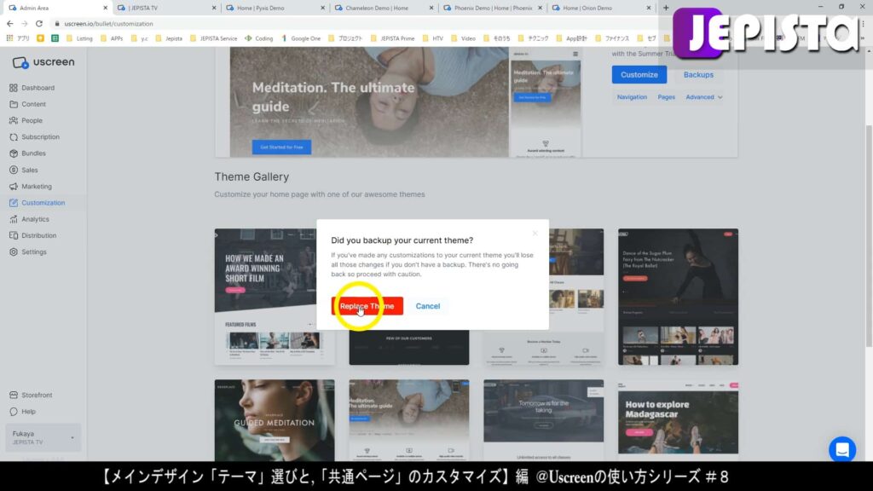Image resolution: width=873 pixels, height=491 pixels.
Task: Click the Distribution devices icon
Action: [x=14, y=235]
